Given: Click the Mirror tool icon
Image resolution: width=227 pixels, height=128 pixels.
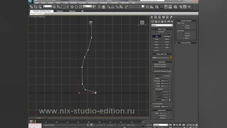Looking at the screenshot, I should (148, 7).
